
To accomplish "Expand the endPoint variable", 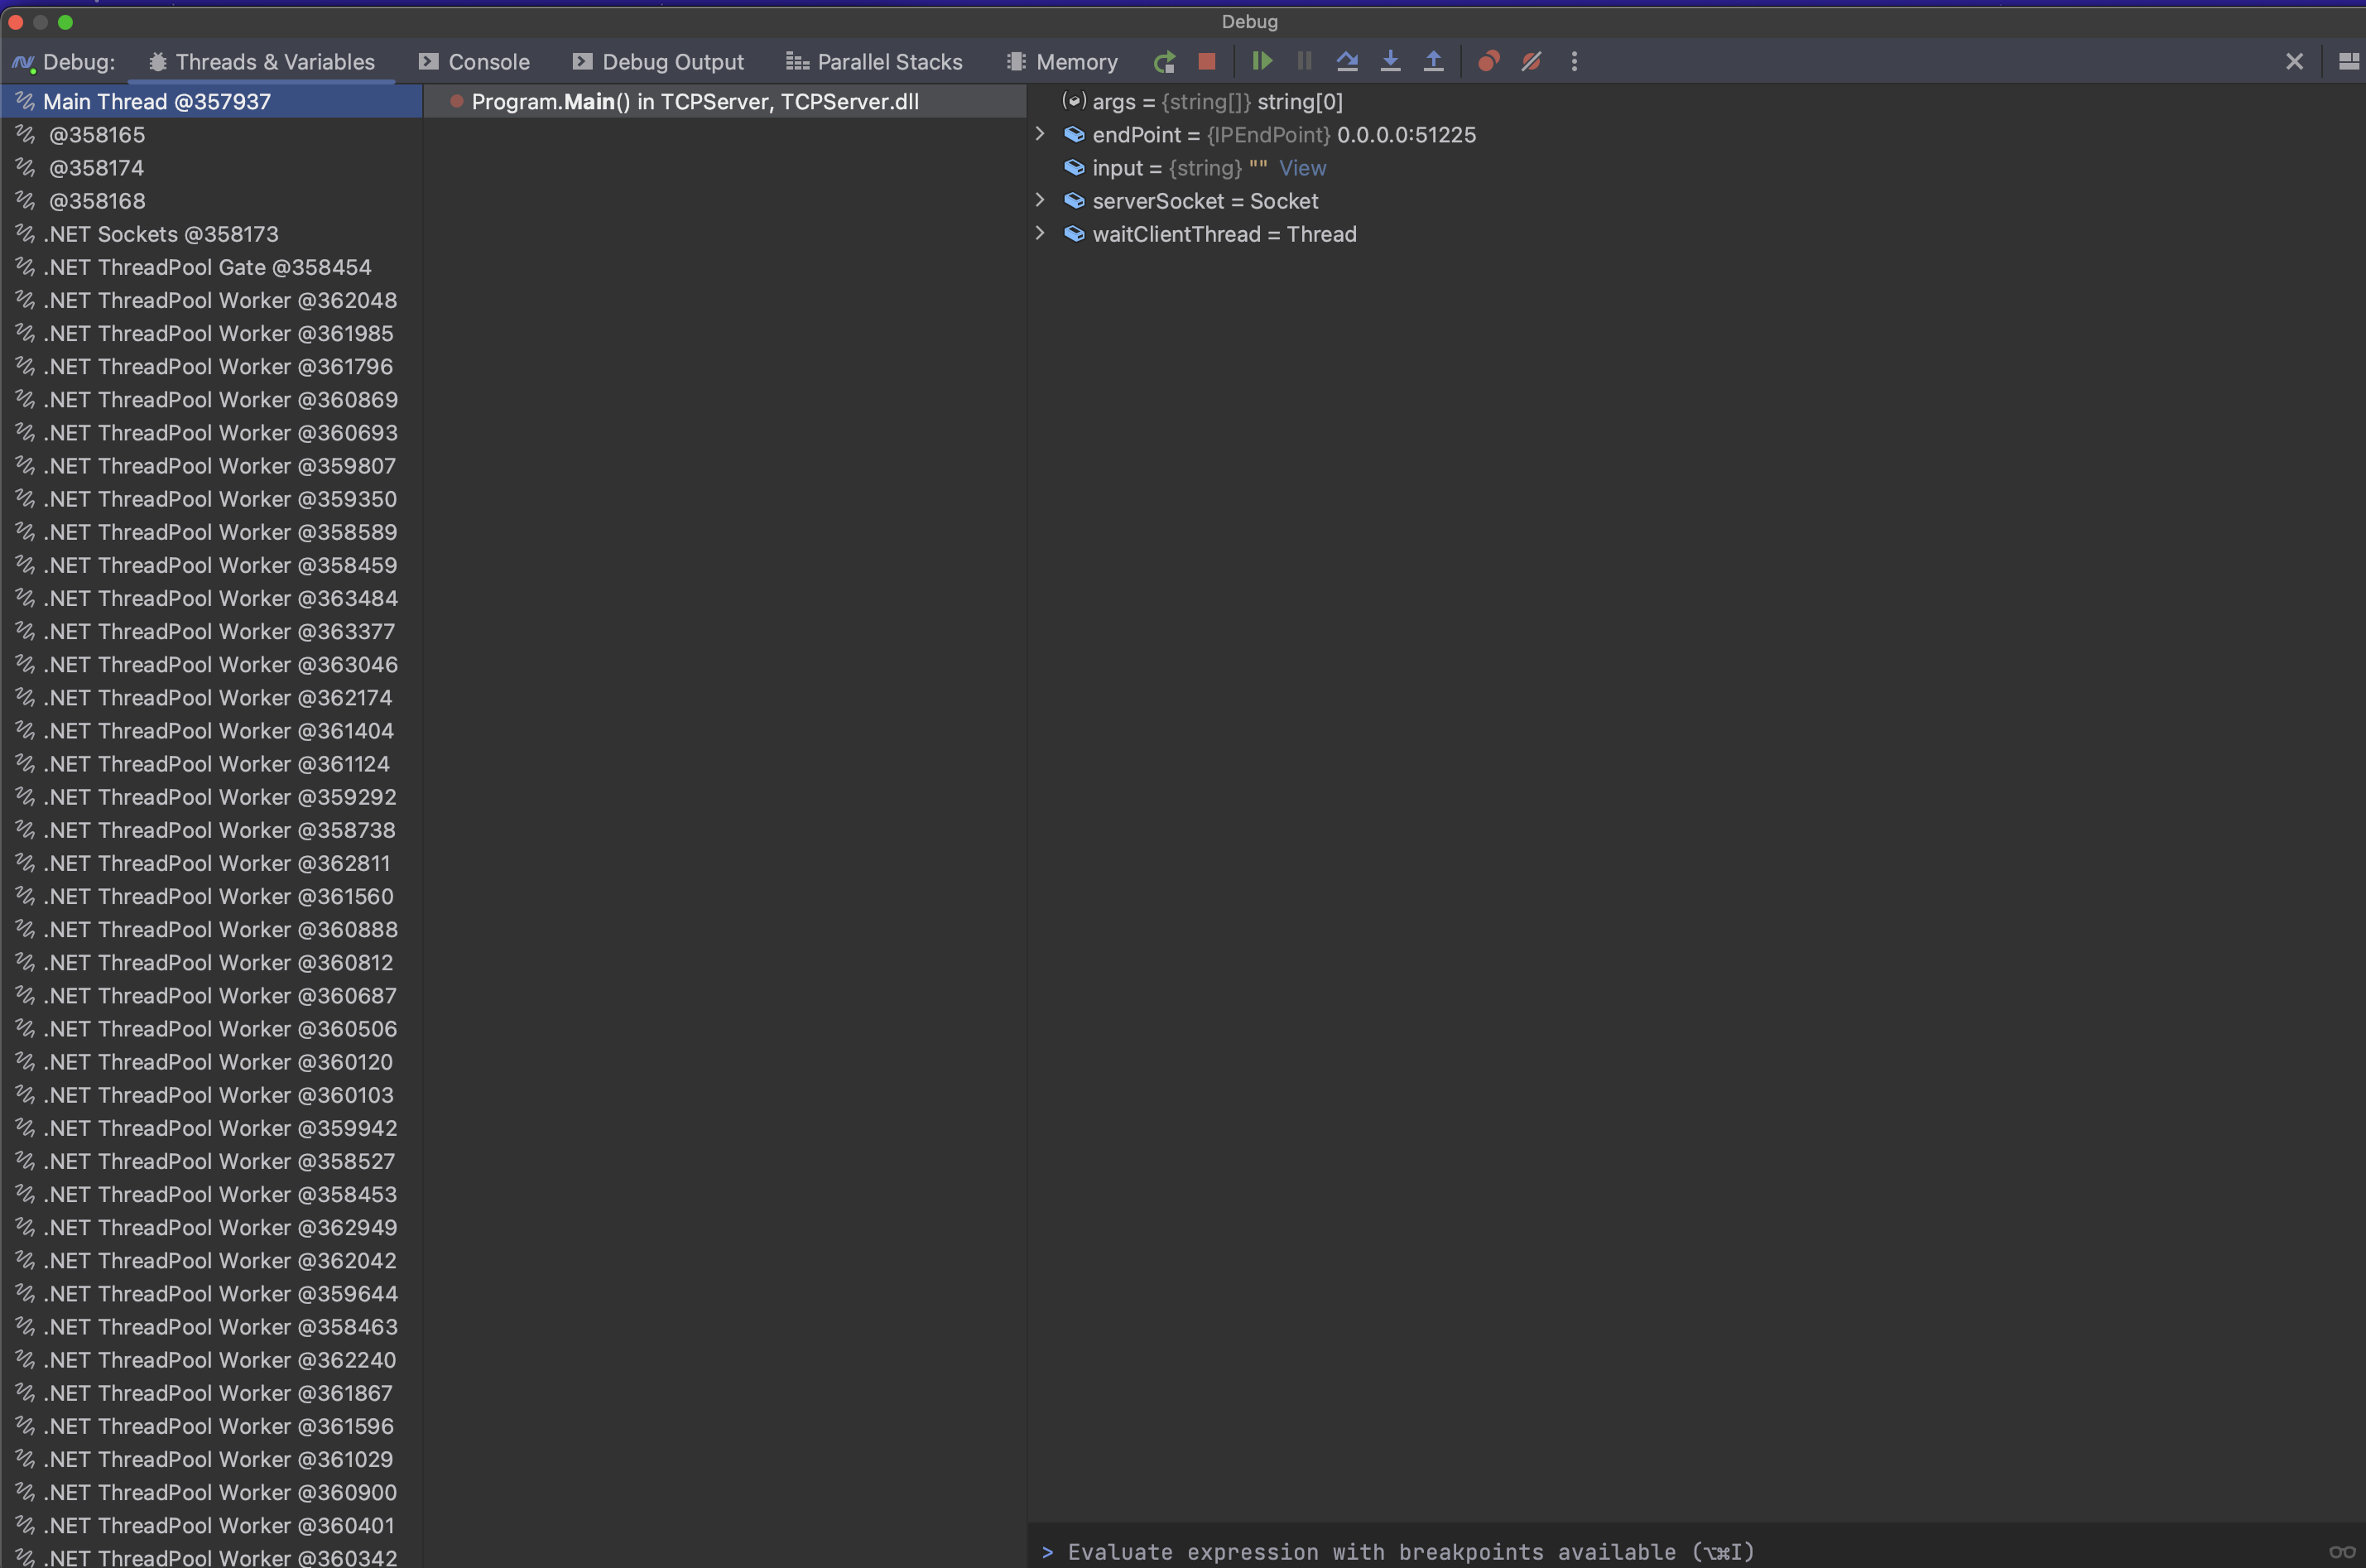I will (1040, 134).
